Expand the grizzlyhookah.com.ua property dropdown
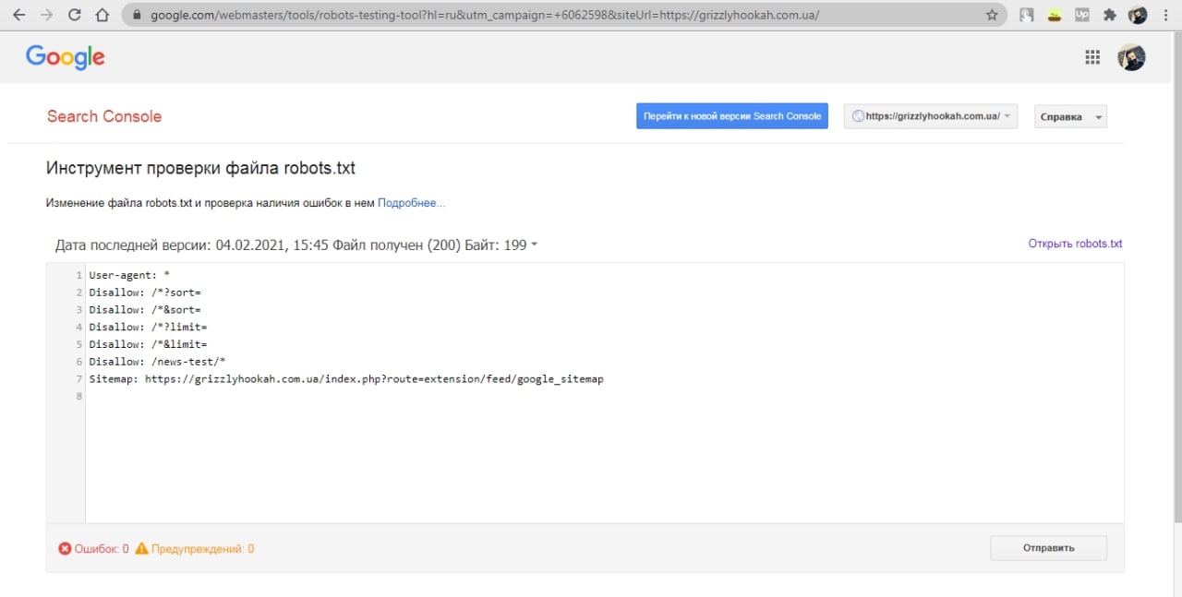The height and width of the screenshot is (597, 1182). coord(931,116)
